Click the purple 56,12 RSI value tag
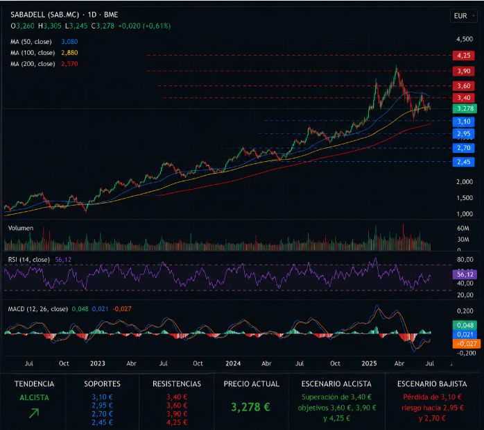This screenshot has height=430, width=484. click(465, 274)
